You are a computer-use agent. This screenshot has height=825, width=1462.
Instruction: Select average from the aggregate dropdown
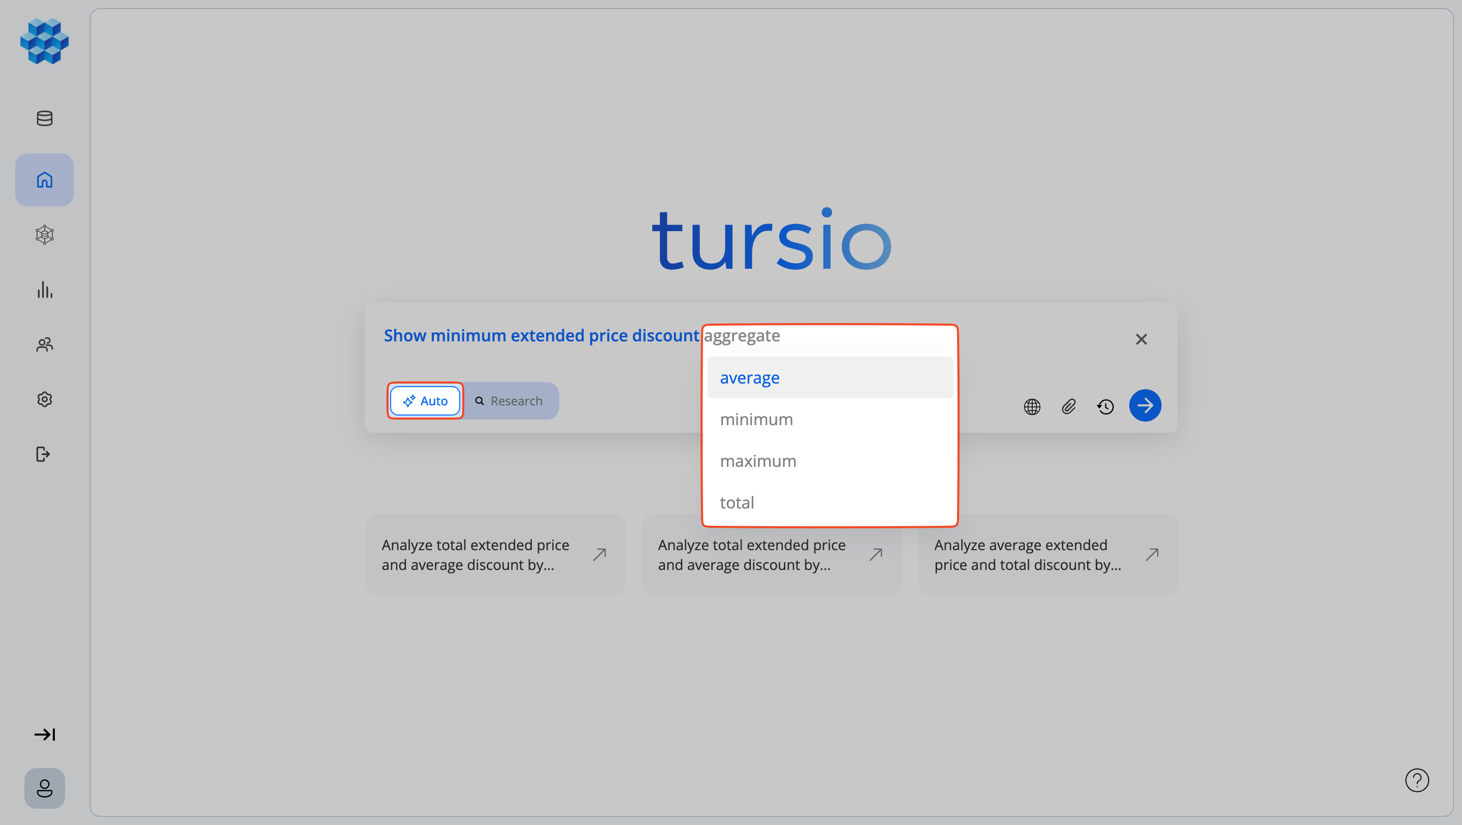click(750, 377)
